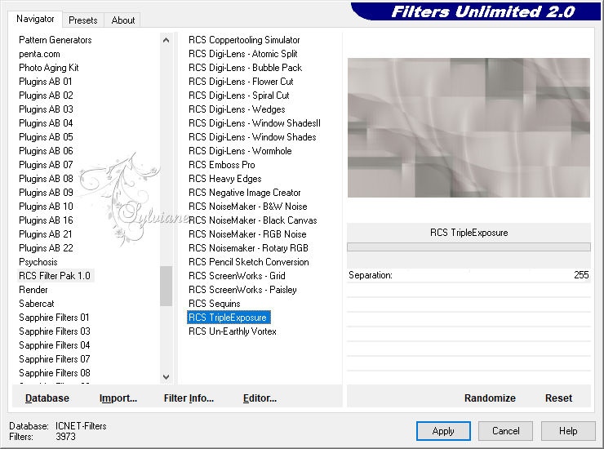Select RCS Filter Pak 1.0 category

click(55, 276)
